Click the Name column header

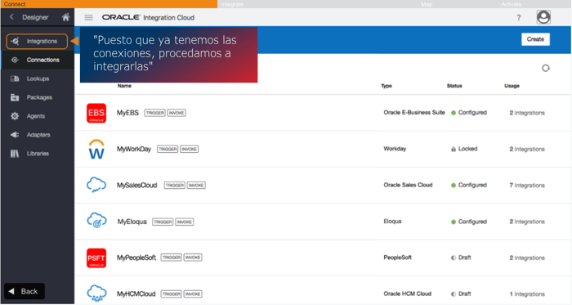[x=124, y=86]
